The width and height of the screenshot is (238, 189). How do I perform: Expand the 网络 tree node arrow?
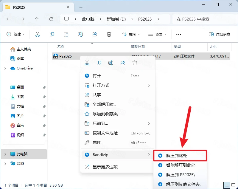click(5, 164)
